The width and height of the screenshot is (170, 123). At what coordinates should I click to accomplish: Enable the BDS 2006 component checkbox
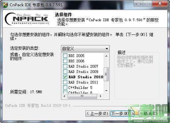click(x=65, y=61)
